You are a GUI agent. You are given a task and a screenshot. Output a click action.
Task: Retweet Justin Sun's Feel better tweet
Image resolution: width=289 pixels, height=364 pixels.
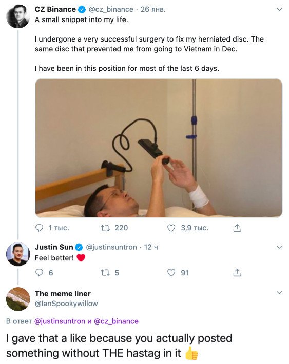point(105,273)
